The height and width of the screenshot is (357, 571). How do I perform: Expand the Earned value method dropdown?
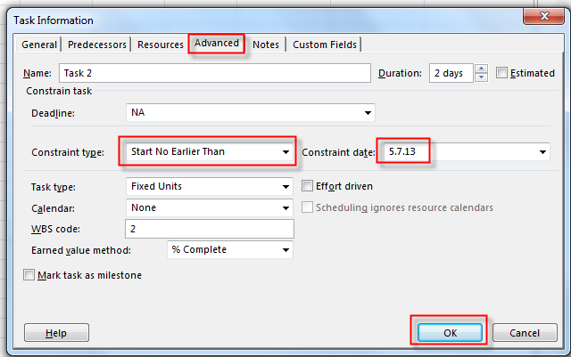pyautogui.click(x=285, y=250)
